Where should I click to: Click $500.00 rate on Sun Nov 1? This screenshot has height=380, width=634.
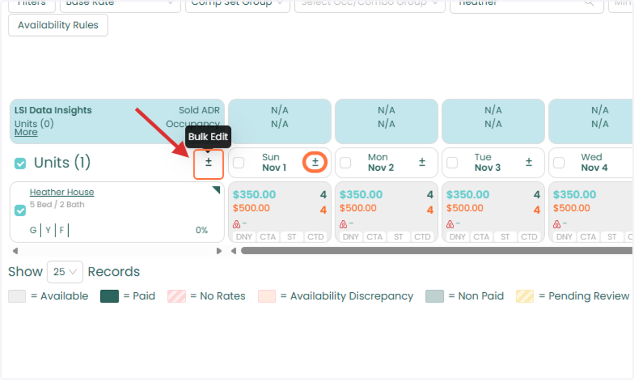point(251,208)
